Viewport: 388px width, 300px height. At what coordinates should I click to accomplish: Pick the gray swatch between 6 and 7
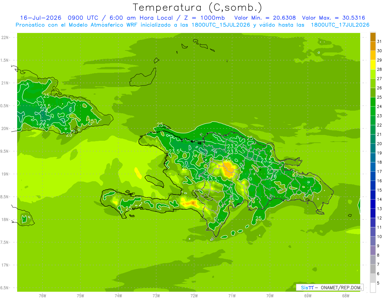click(x=373, y=269)
